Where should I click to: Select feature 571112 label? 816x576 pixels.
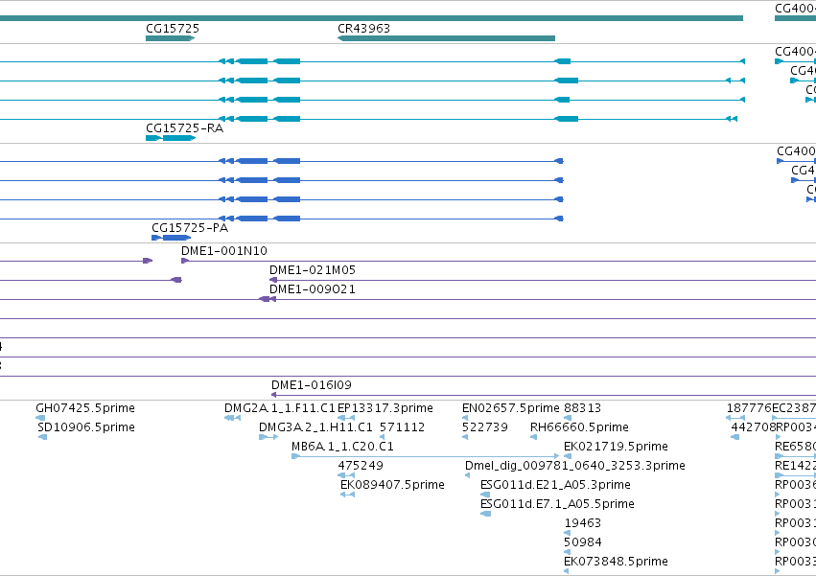tap(403, 427)
